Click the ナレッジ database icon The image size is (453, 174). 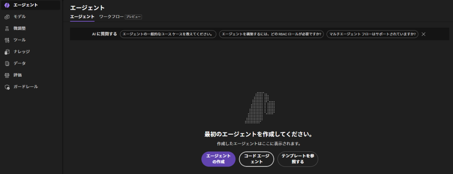coord(7,52)
